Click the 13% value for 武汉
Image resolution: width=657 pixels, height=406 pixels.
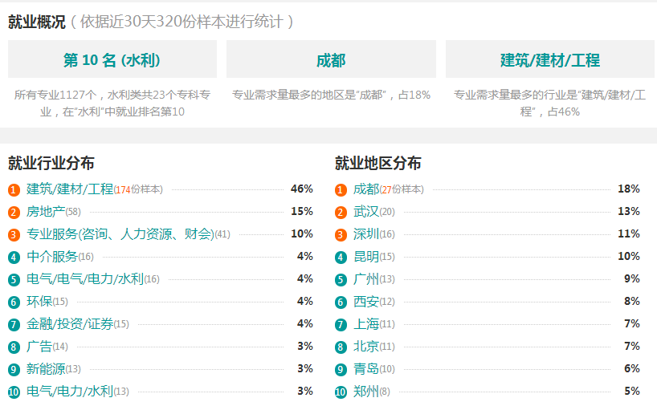pyautogui.click(x=629, y=211)
